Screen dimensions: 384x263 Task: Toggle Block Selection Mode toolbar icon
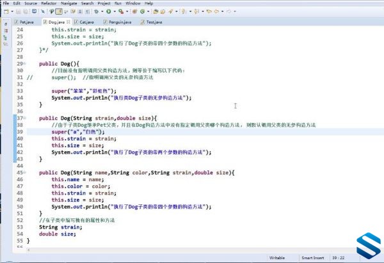coord(80,11)
